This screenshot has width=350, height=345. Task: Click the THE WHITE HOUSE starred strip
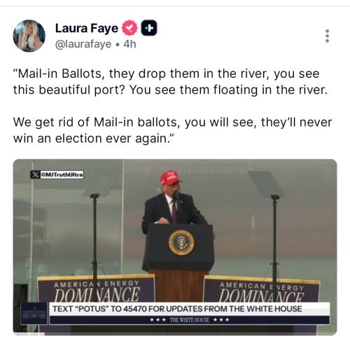[x=190, y=320]
